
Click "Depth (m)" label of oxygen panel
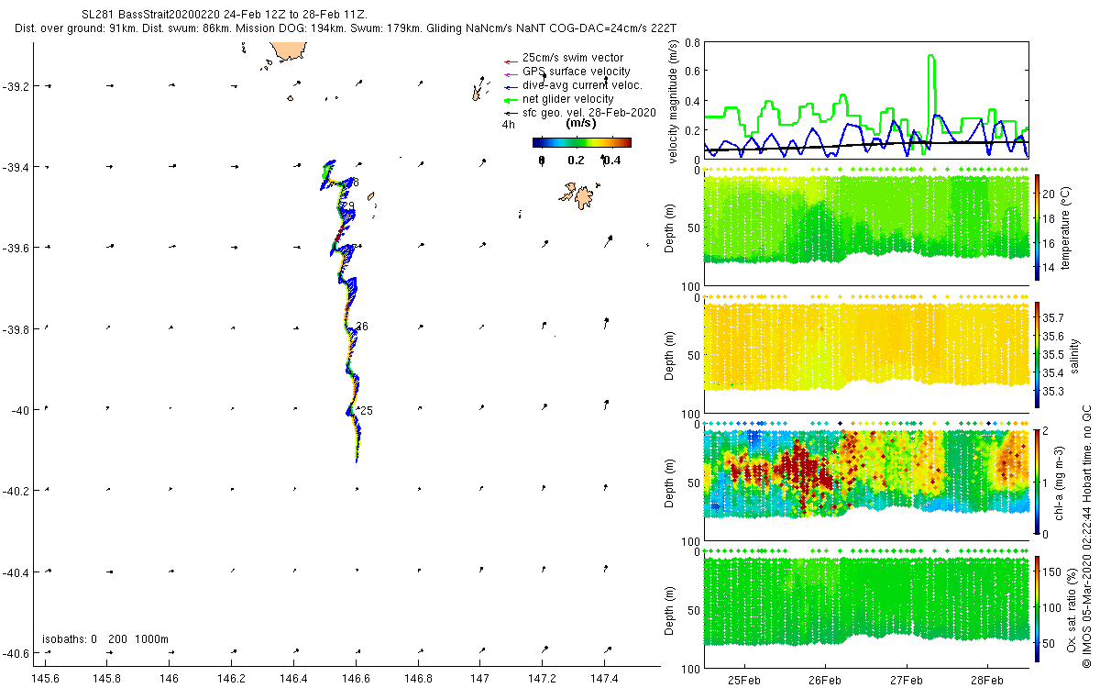click(x=670, y=609)
